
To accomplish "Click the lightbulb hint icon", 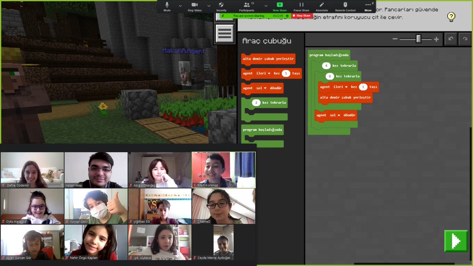I will (x=451, y=17).
